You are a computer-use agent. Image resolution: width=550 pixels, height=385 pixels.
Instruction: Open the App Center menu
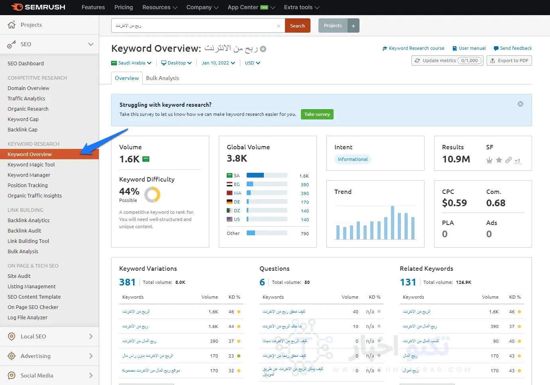(x=251, y=7)
